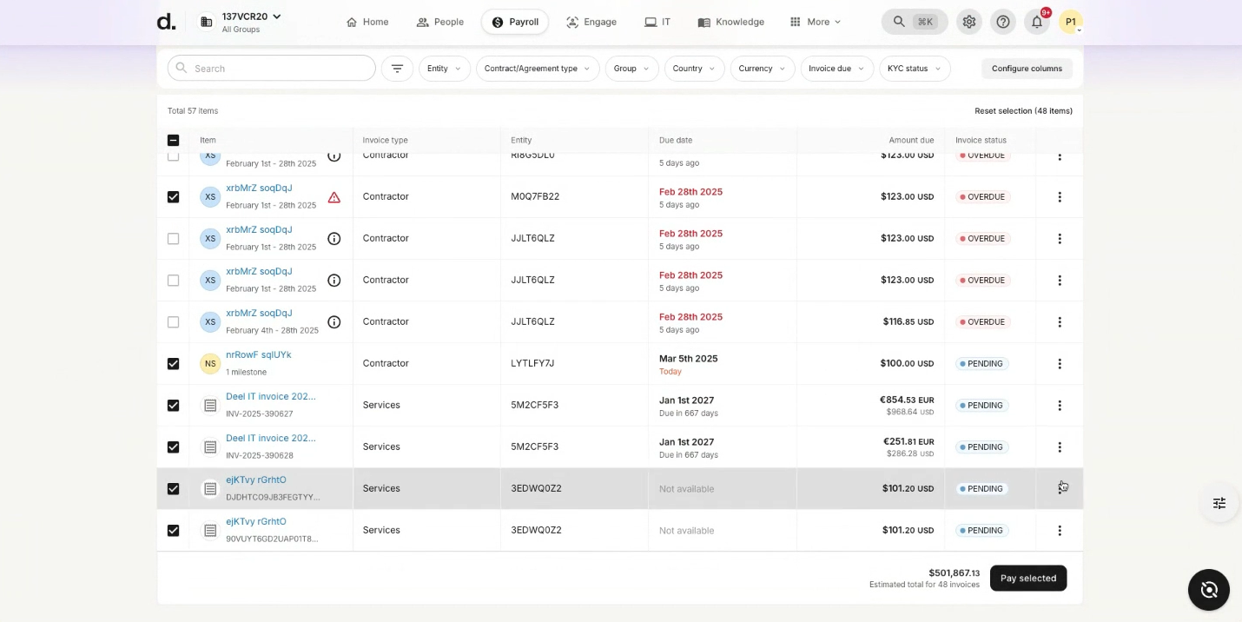Screen dimensions: 1242x622
Task: Click the invoice Search field
Action: tap(271, 69)
